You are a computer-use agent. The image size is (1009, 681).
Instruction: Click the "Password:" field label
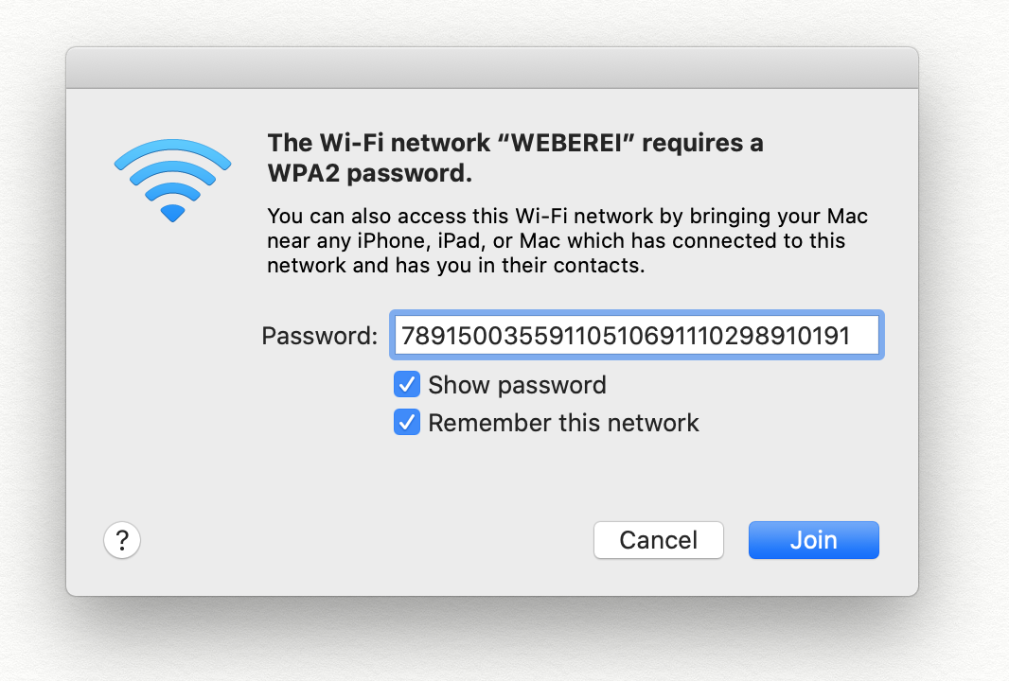pos(319,336)
